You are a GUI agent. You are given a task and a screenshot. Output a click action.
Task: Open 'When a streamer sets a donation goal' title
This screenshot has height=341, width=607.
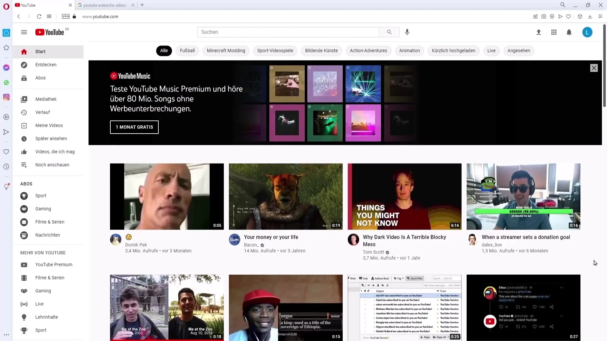click(x=526, y=237)
